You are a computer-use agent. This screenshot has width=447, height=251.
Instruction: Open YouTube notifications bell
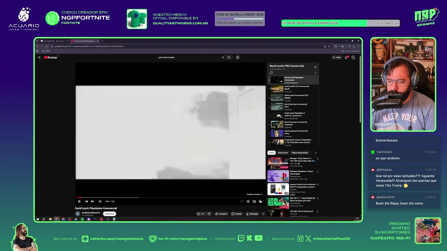[346, 57]
